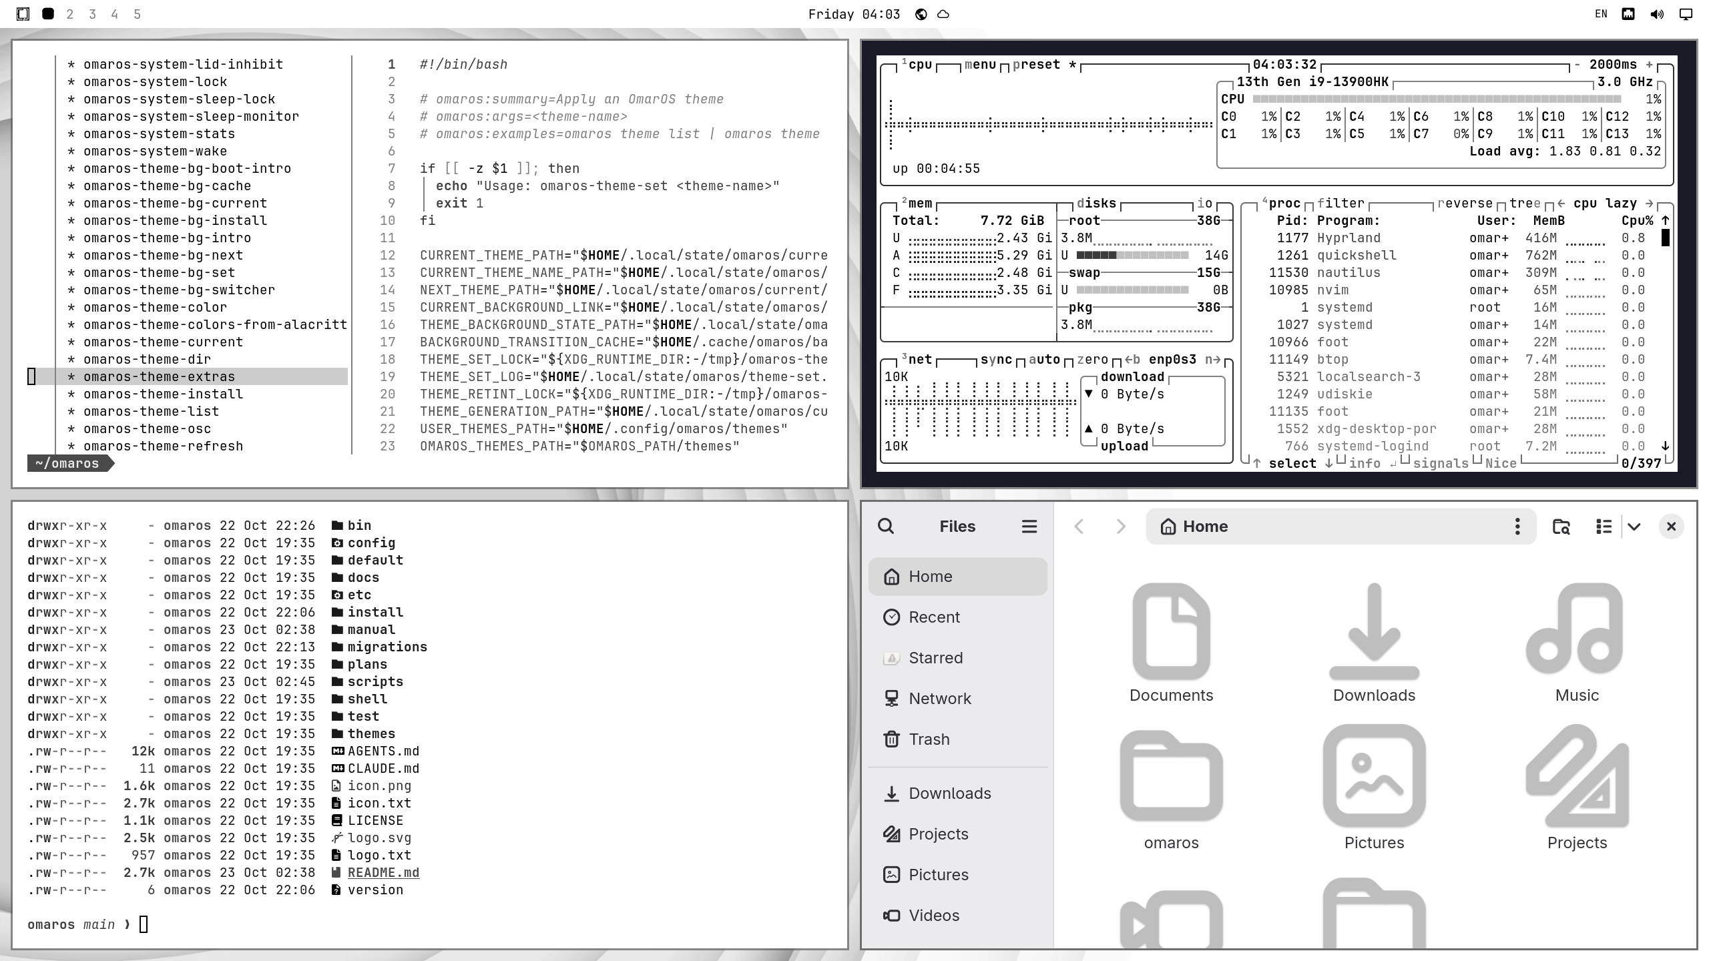
Task: Toggle reverse sorting in btop proc
Action: click(1465, 203)
